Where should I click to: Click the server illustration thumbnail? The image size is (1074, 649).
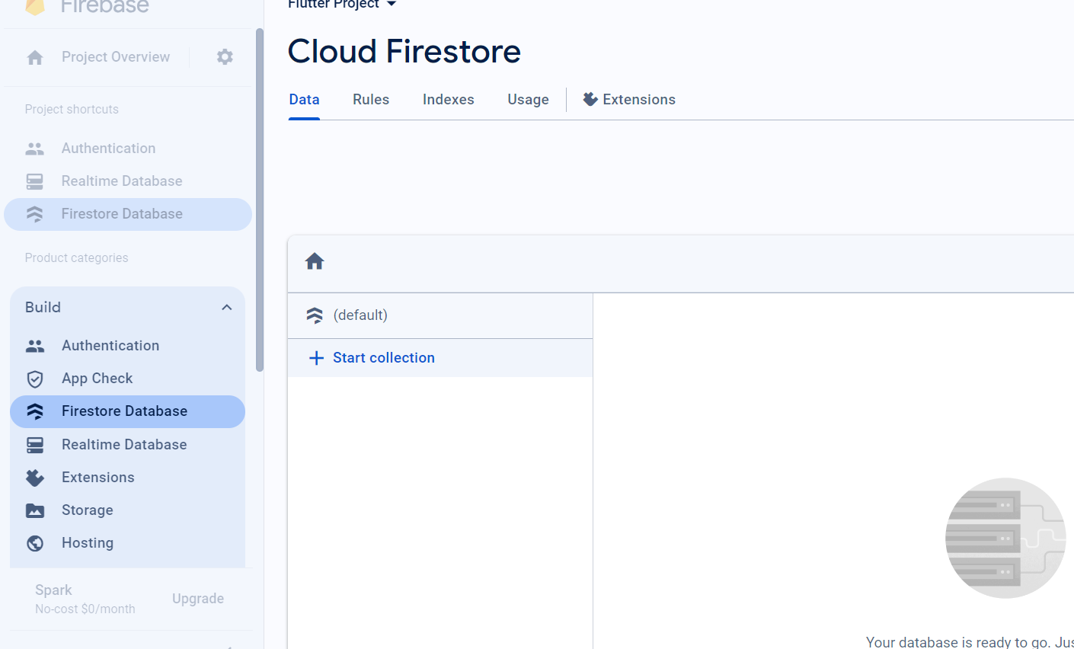(x=1005, y=538)
